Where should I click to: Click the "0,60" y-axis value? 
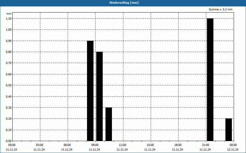[9, 74]
